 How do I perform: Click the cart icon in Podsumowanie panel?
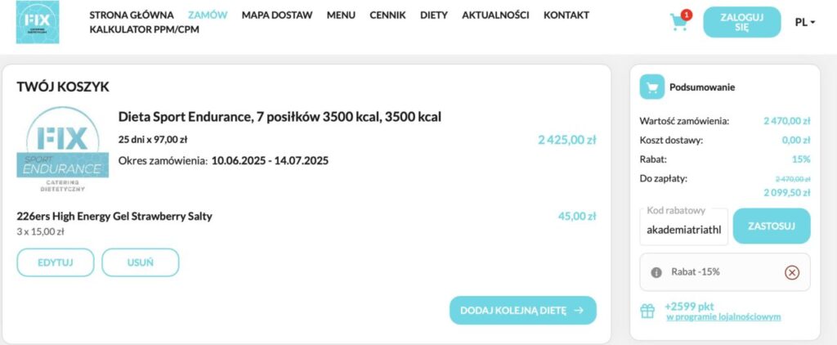coord(651,87)
